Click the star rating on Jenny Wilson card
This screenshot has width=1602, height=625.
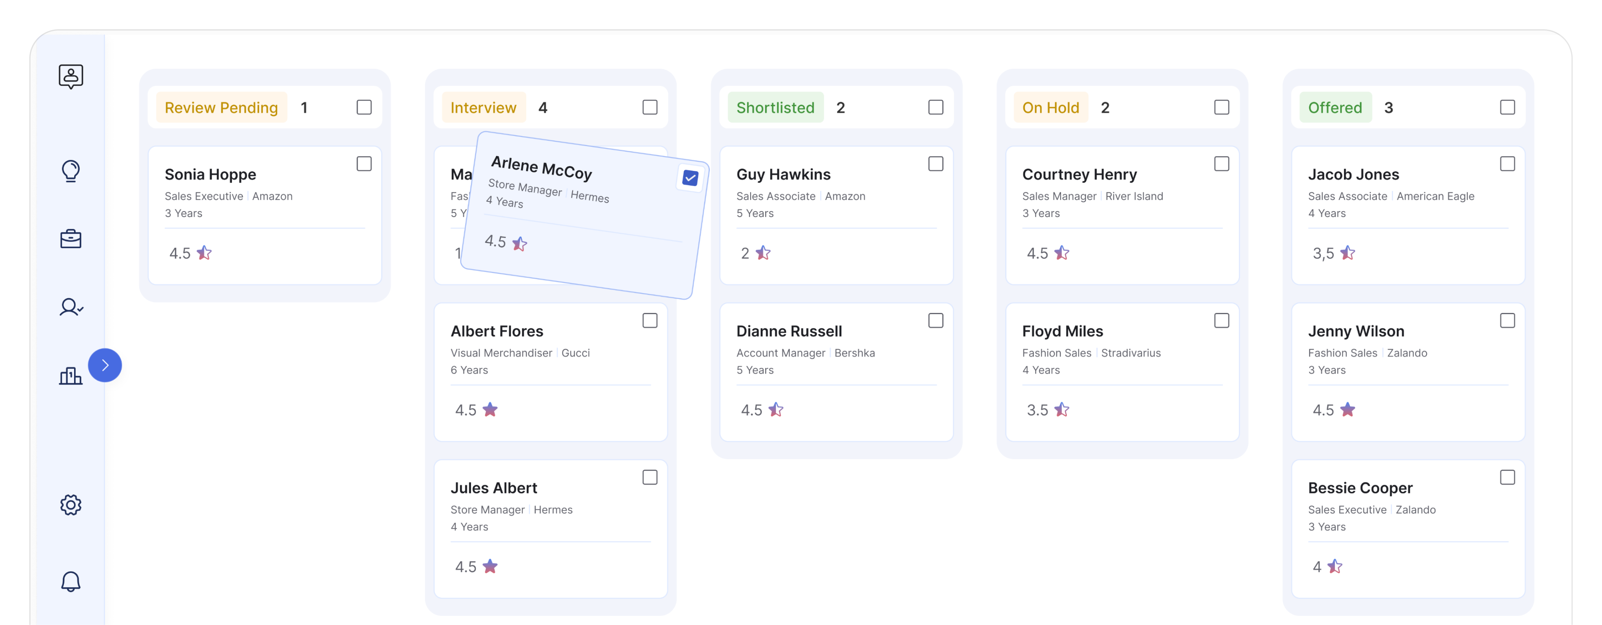pyautogui.click(x=1348, y=410)
